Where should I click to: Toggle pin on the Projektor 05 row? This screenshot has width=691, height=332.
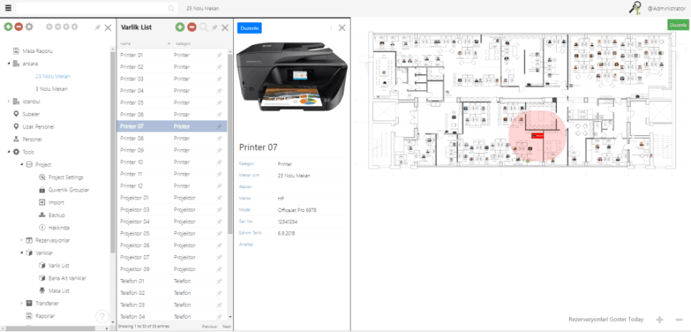[x=219, y=233]
